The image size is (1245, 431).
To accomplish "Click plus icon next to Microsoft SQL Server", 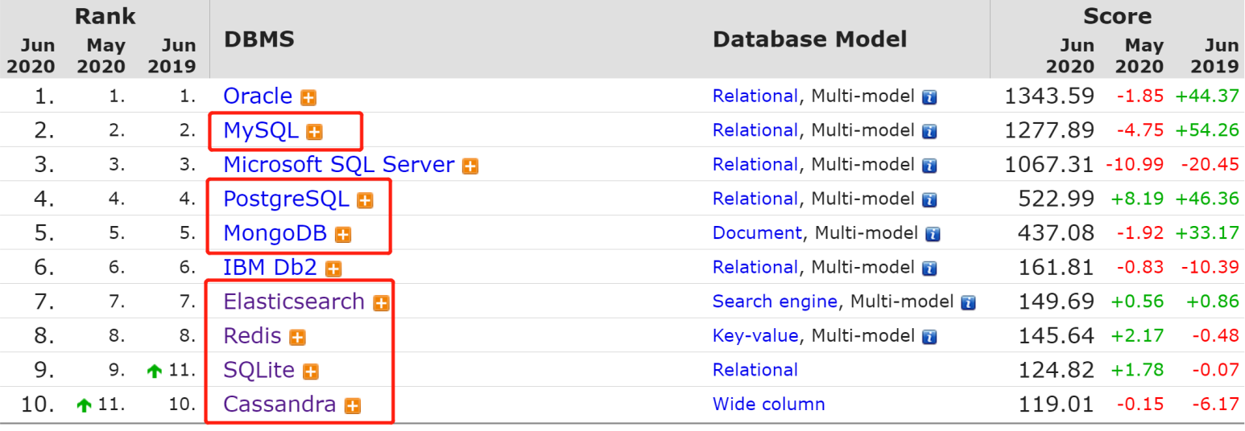I will (470, 166).
